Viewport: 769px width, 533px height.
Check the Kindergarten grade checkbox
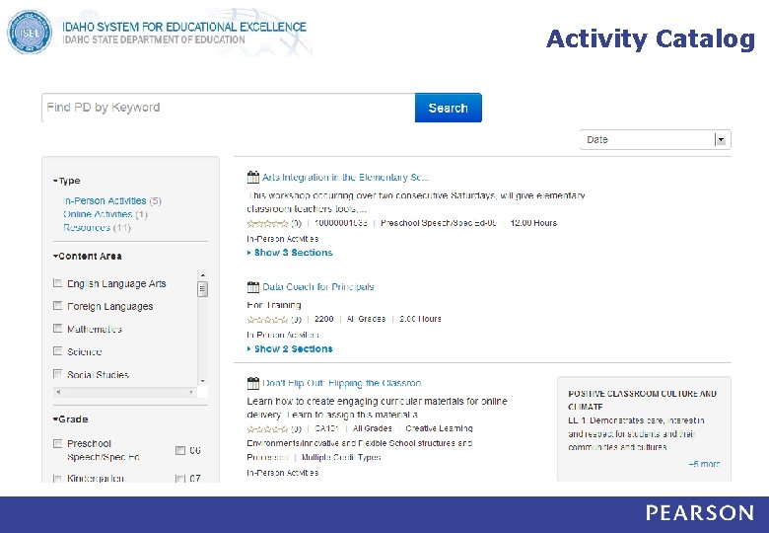57,478
